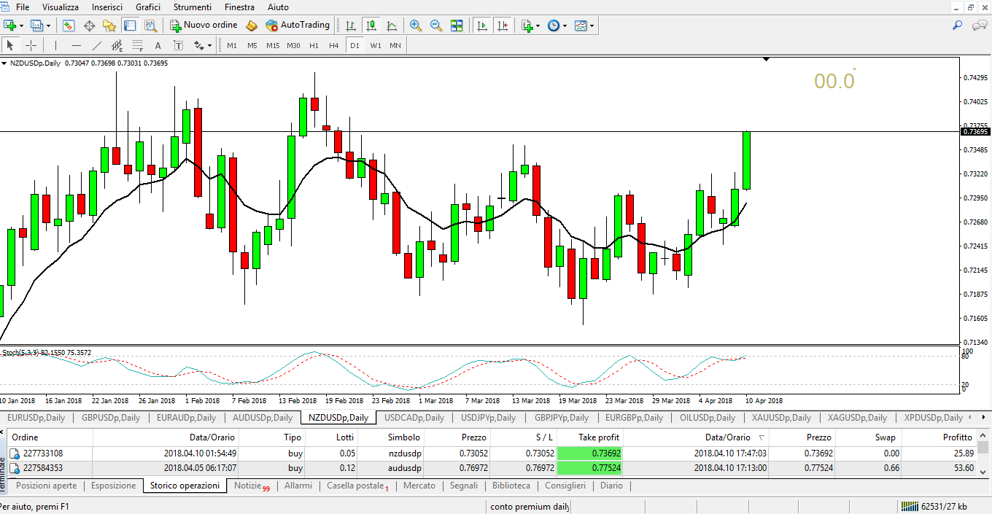992x514 pixels.
Task: Toggle candlestick chart mode
Action: tap(371, 26)
